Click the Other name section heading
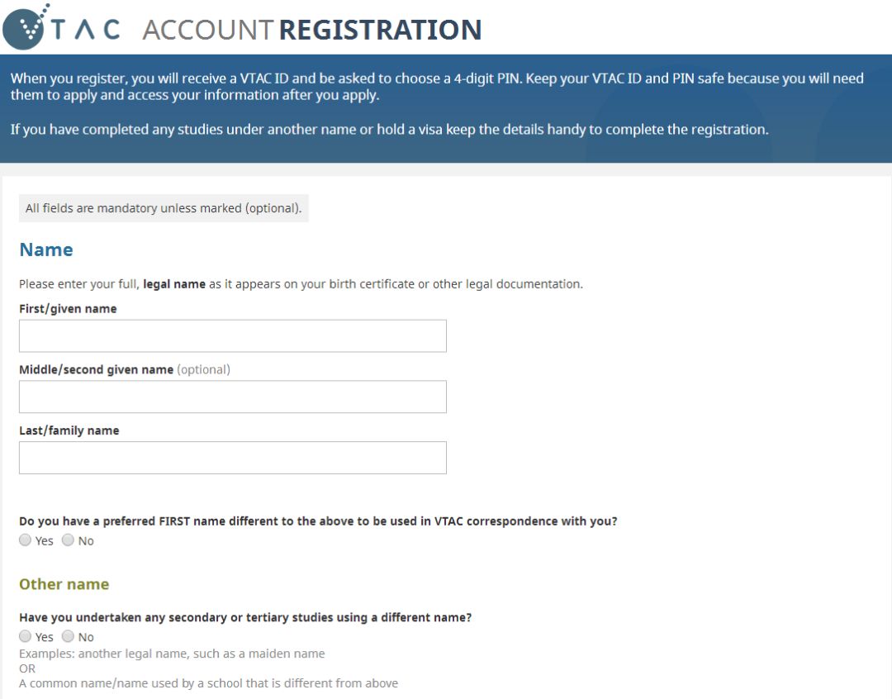 coord(64,584)
